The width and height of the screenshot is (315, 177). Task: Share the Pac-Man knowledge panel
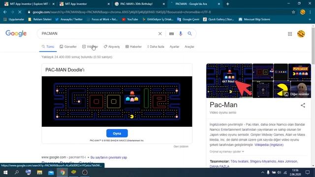pos(303,105)
